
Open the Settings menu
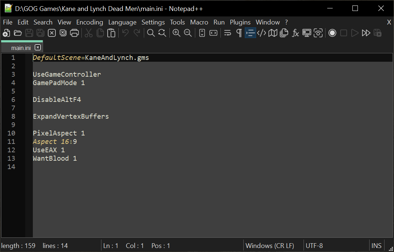(x=153, y=22)
